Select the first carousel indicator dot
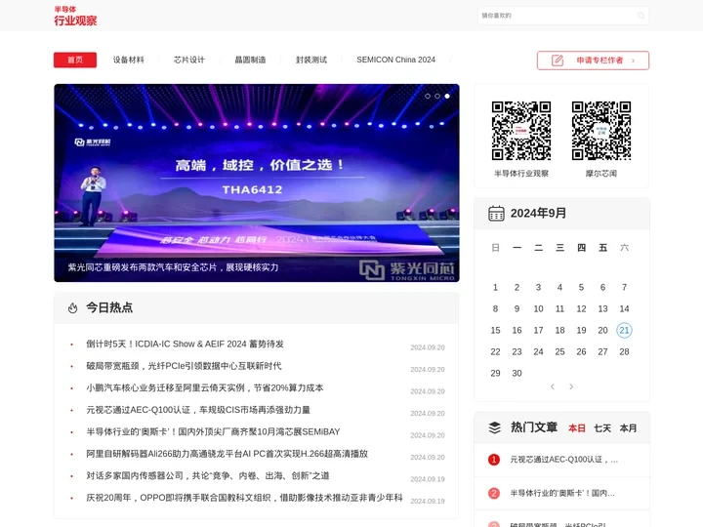Viewport: 703px width, 527px height. point(428,96)
